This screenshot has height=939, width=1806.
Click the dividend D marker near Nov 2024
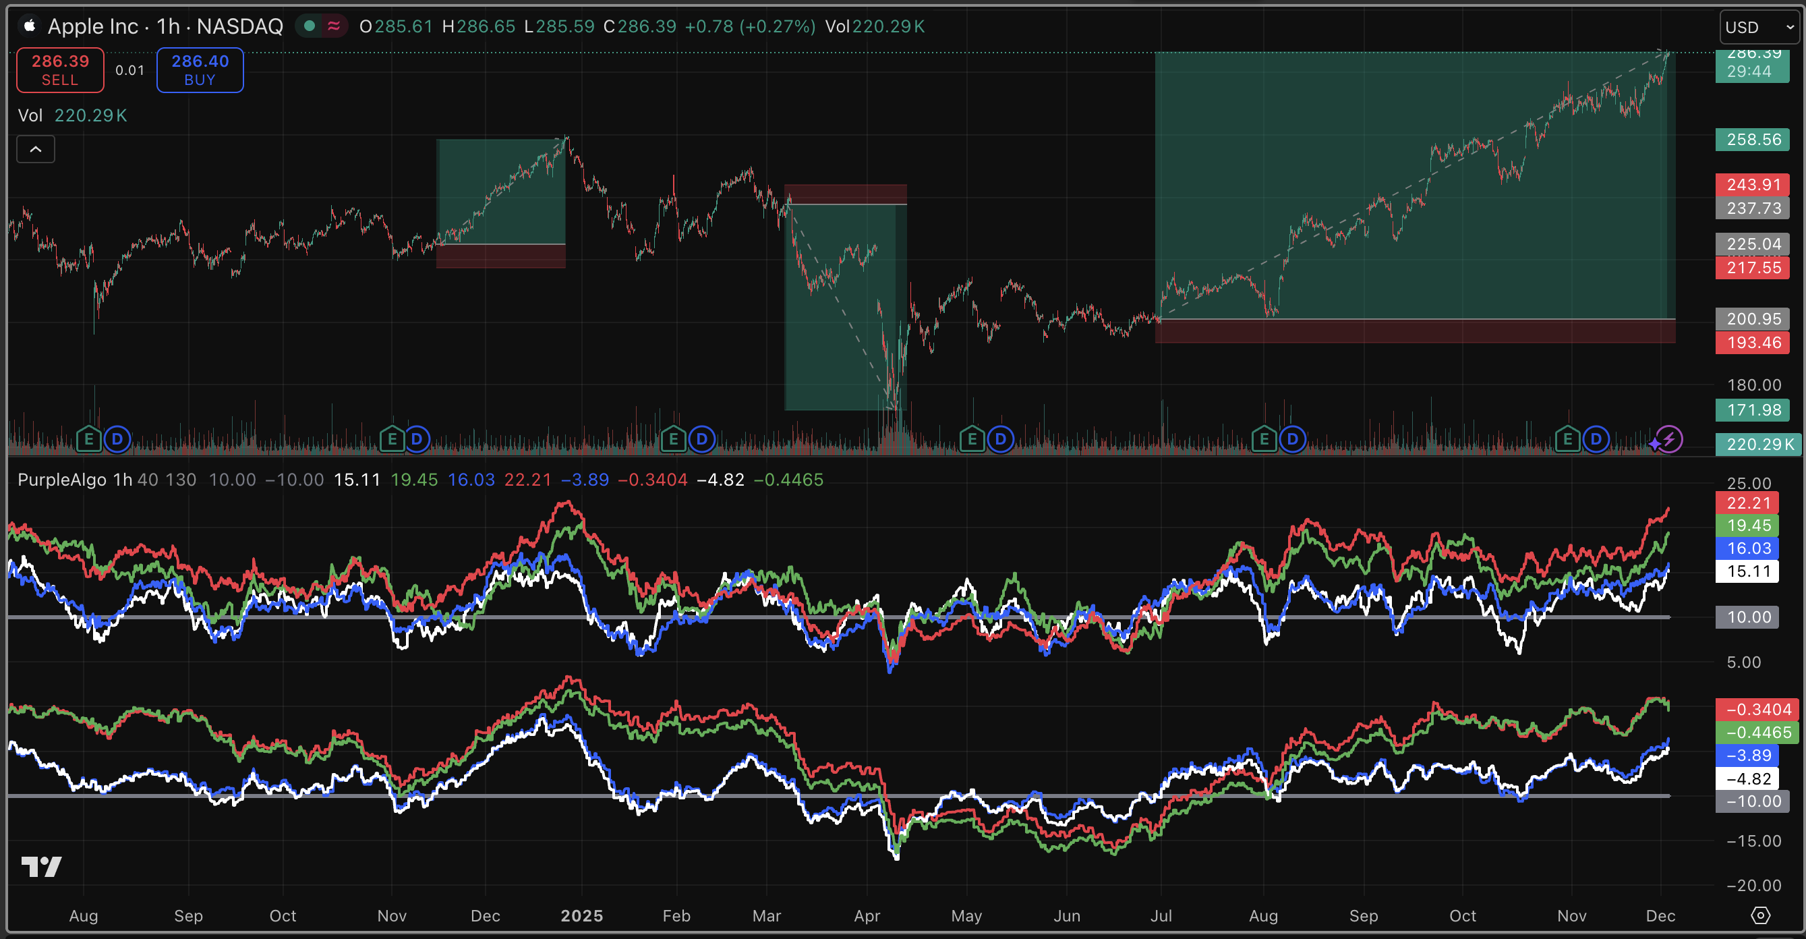click(417, 440)
